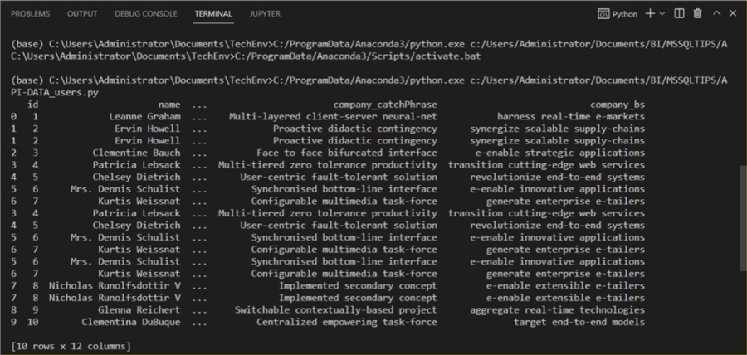This screenshot has height=355, width=747.
Task: Open the OUTPUT panel tab
Action: [81, 14]
